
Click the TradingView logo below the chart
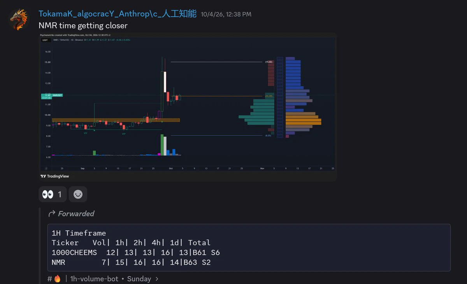coord(55,176)
